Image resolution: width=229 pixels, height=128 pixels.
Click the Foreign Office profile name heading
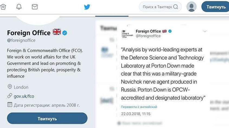pyautogui.click(x=29, y=33)
